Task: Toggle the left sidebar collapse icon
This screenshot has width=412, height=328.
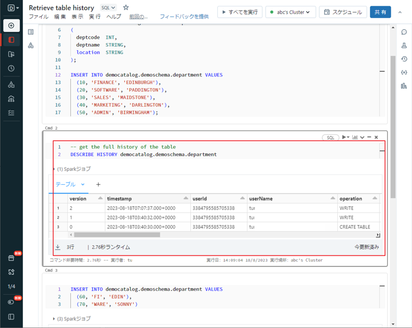Action: [11, 317]
